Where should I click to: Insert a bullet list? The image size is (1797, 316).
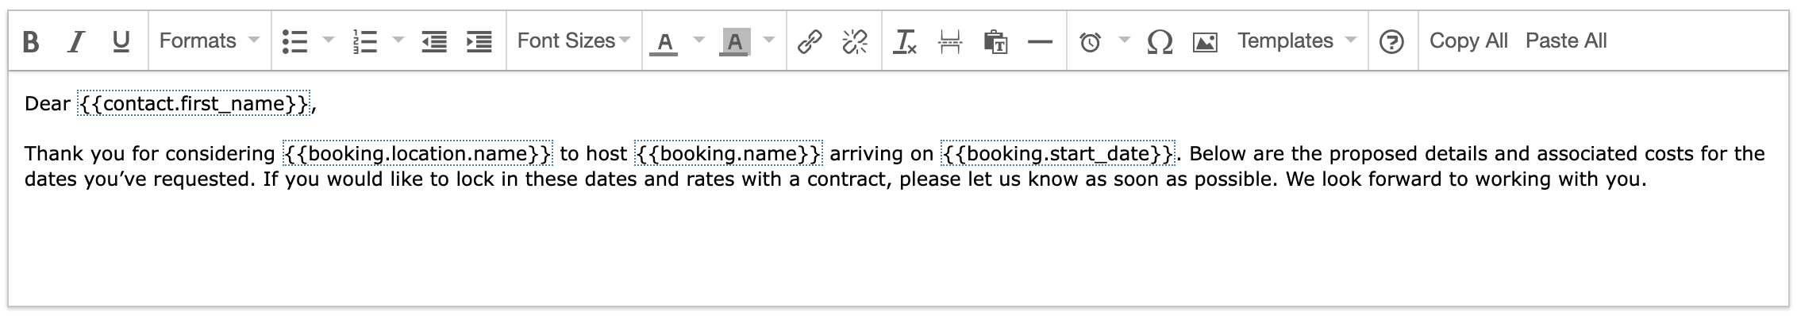295,41
